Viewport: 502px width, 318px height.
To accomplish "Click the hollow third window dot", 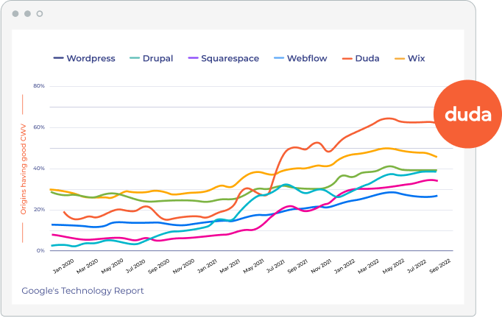I will 40,14.
